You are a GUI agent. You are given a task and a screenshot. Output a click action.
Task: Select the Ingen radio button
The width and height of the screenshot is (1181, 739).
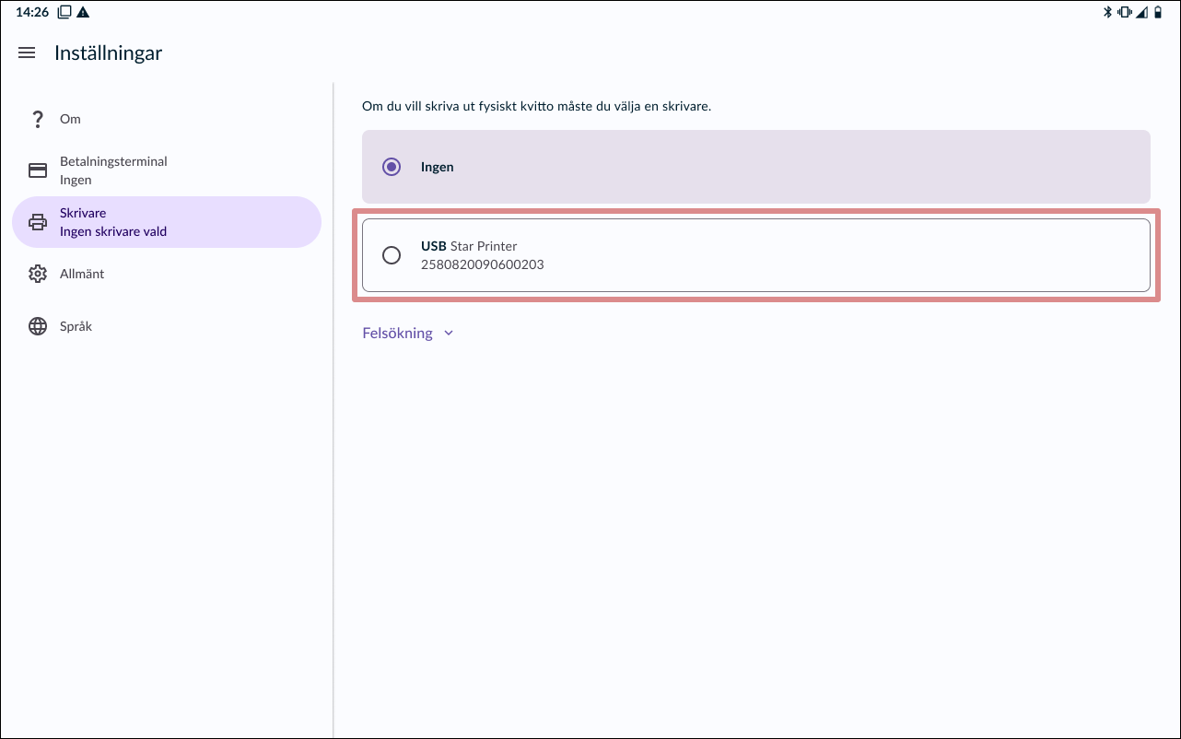click(392, 167)
